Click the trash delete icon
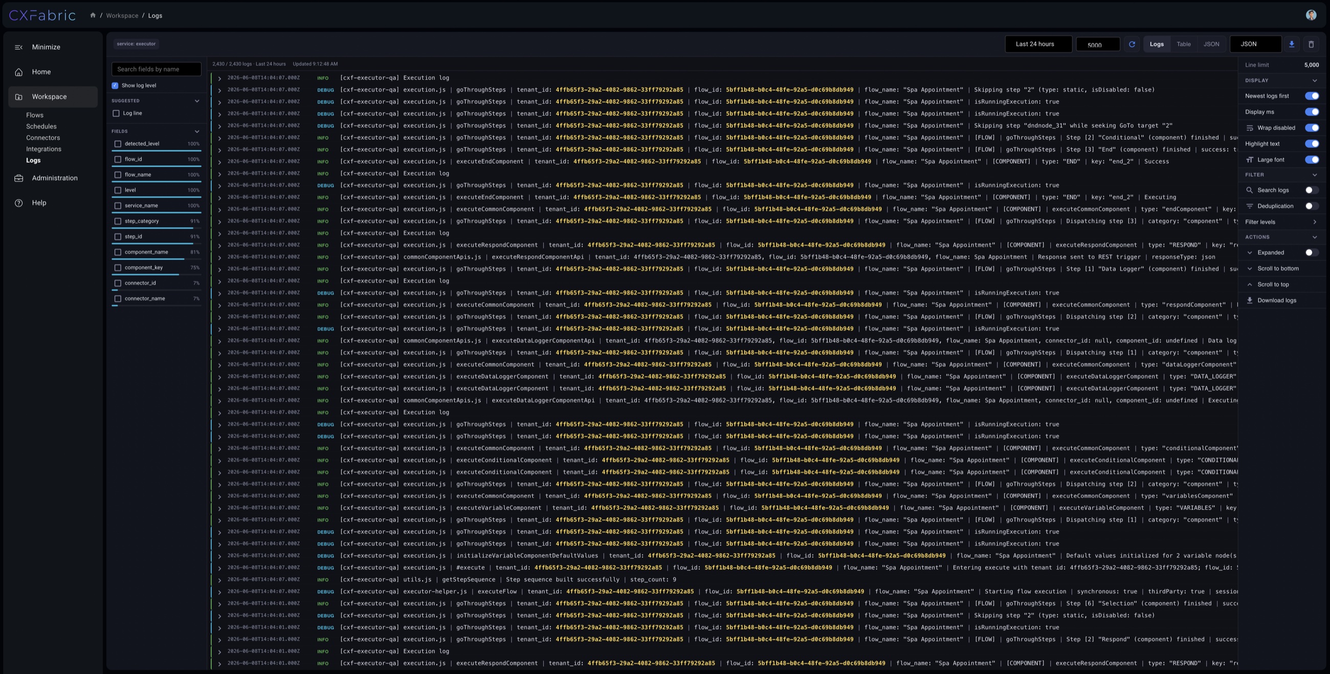 click(1311, 45)
